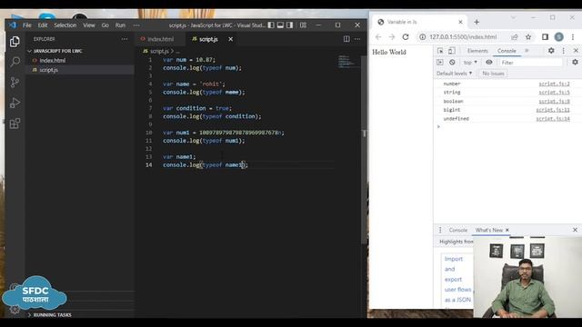582x327 pixels.
Task: Show more DevTools tabs chevron
Action: point(527,51)
